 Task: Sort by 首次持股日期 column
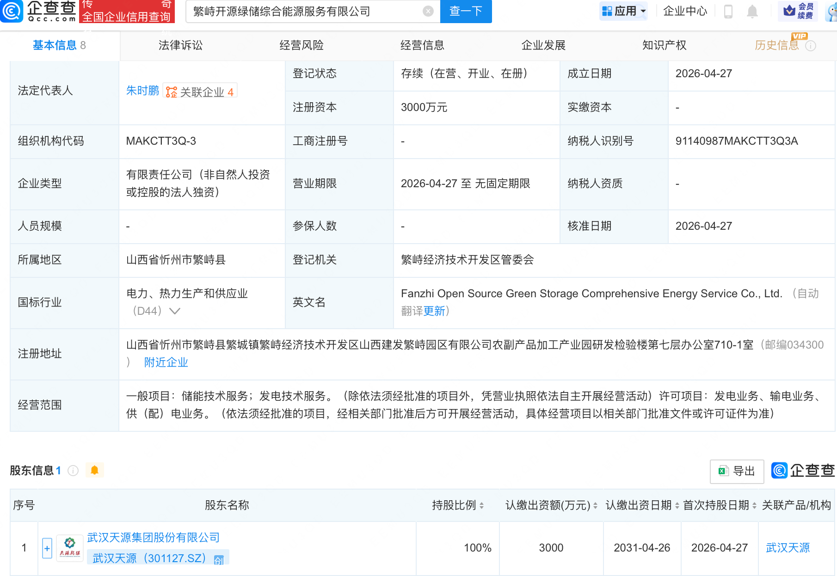click(754, 505)
